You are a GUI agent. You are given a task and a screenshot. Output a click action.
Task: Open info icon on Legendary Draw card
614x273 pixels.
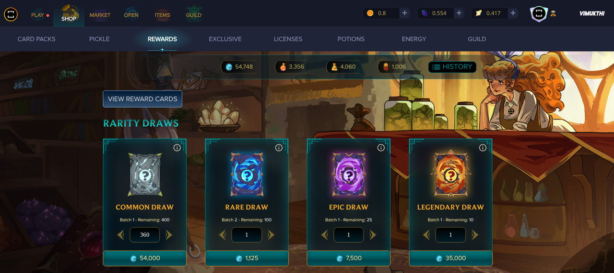[483, 148]
